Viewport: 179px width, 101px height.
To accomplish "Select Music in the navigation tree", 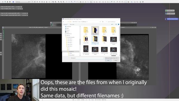I will (x=68, y=28).
